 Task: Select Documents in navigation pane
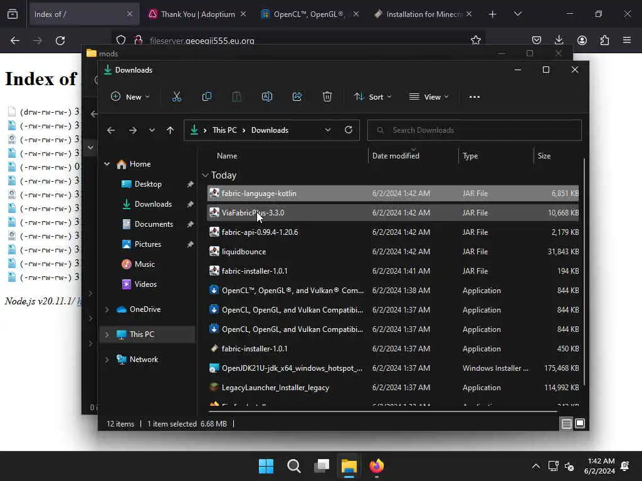point(154,224)
